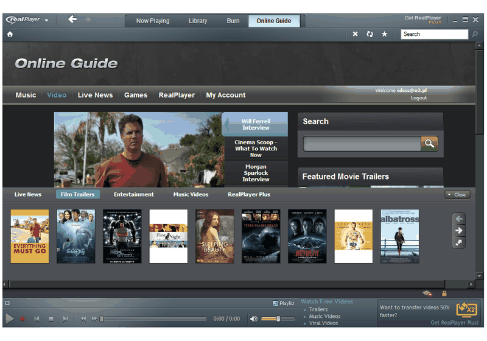Viewport: 487px width, 341px height.
Task: Click the expand diagonal arrow button
Action: (459, 242)
